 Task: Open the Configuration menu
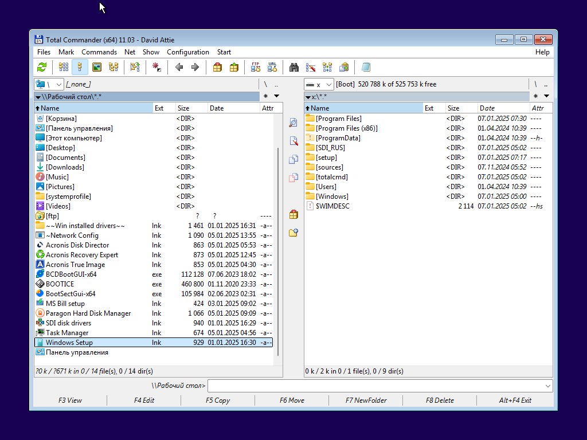tap(188, 52)
